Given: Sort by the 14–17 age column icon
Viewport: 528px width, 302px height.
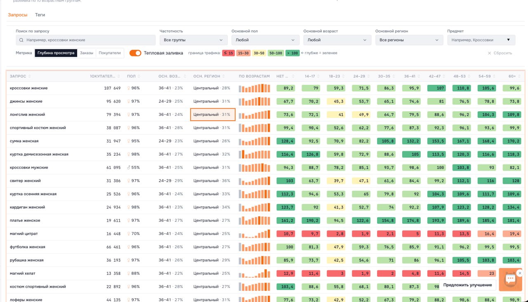Looking at the screenshot, I should [x=319, y=76].
